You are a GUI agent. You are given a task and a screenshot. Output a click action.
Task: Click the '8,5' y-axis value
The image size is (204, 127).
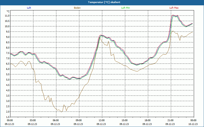pyautogui.click(x=8, y=42)
